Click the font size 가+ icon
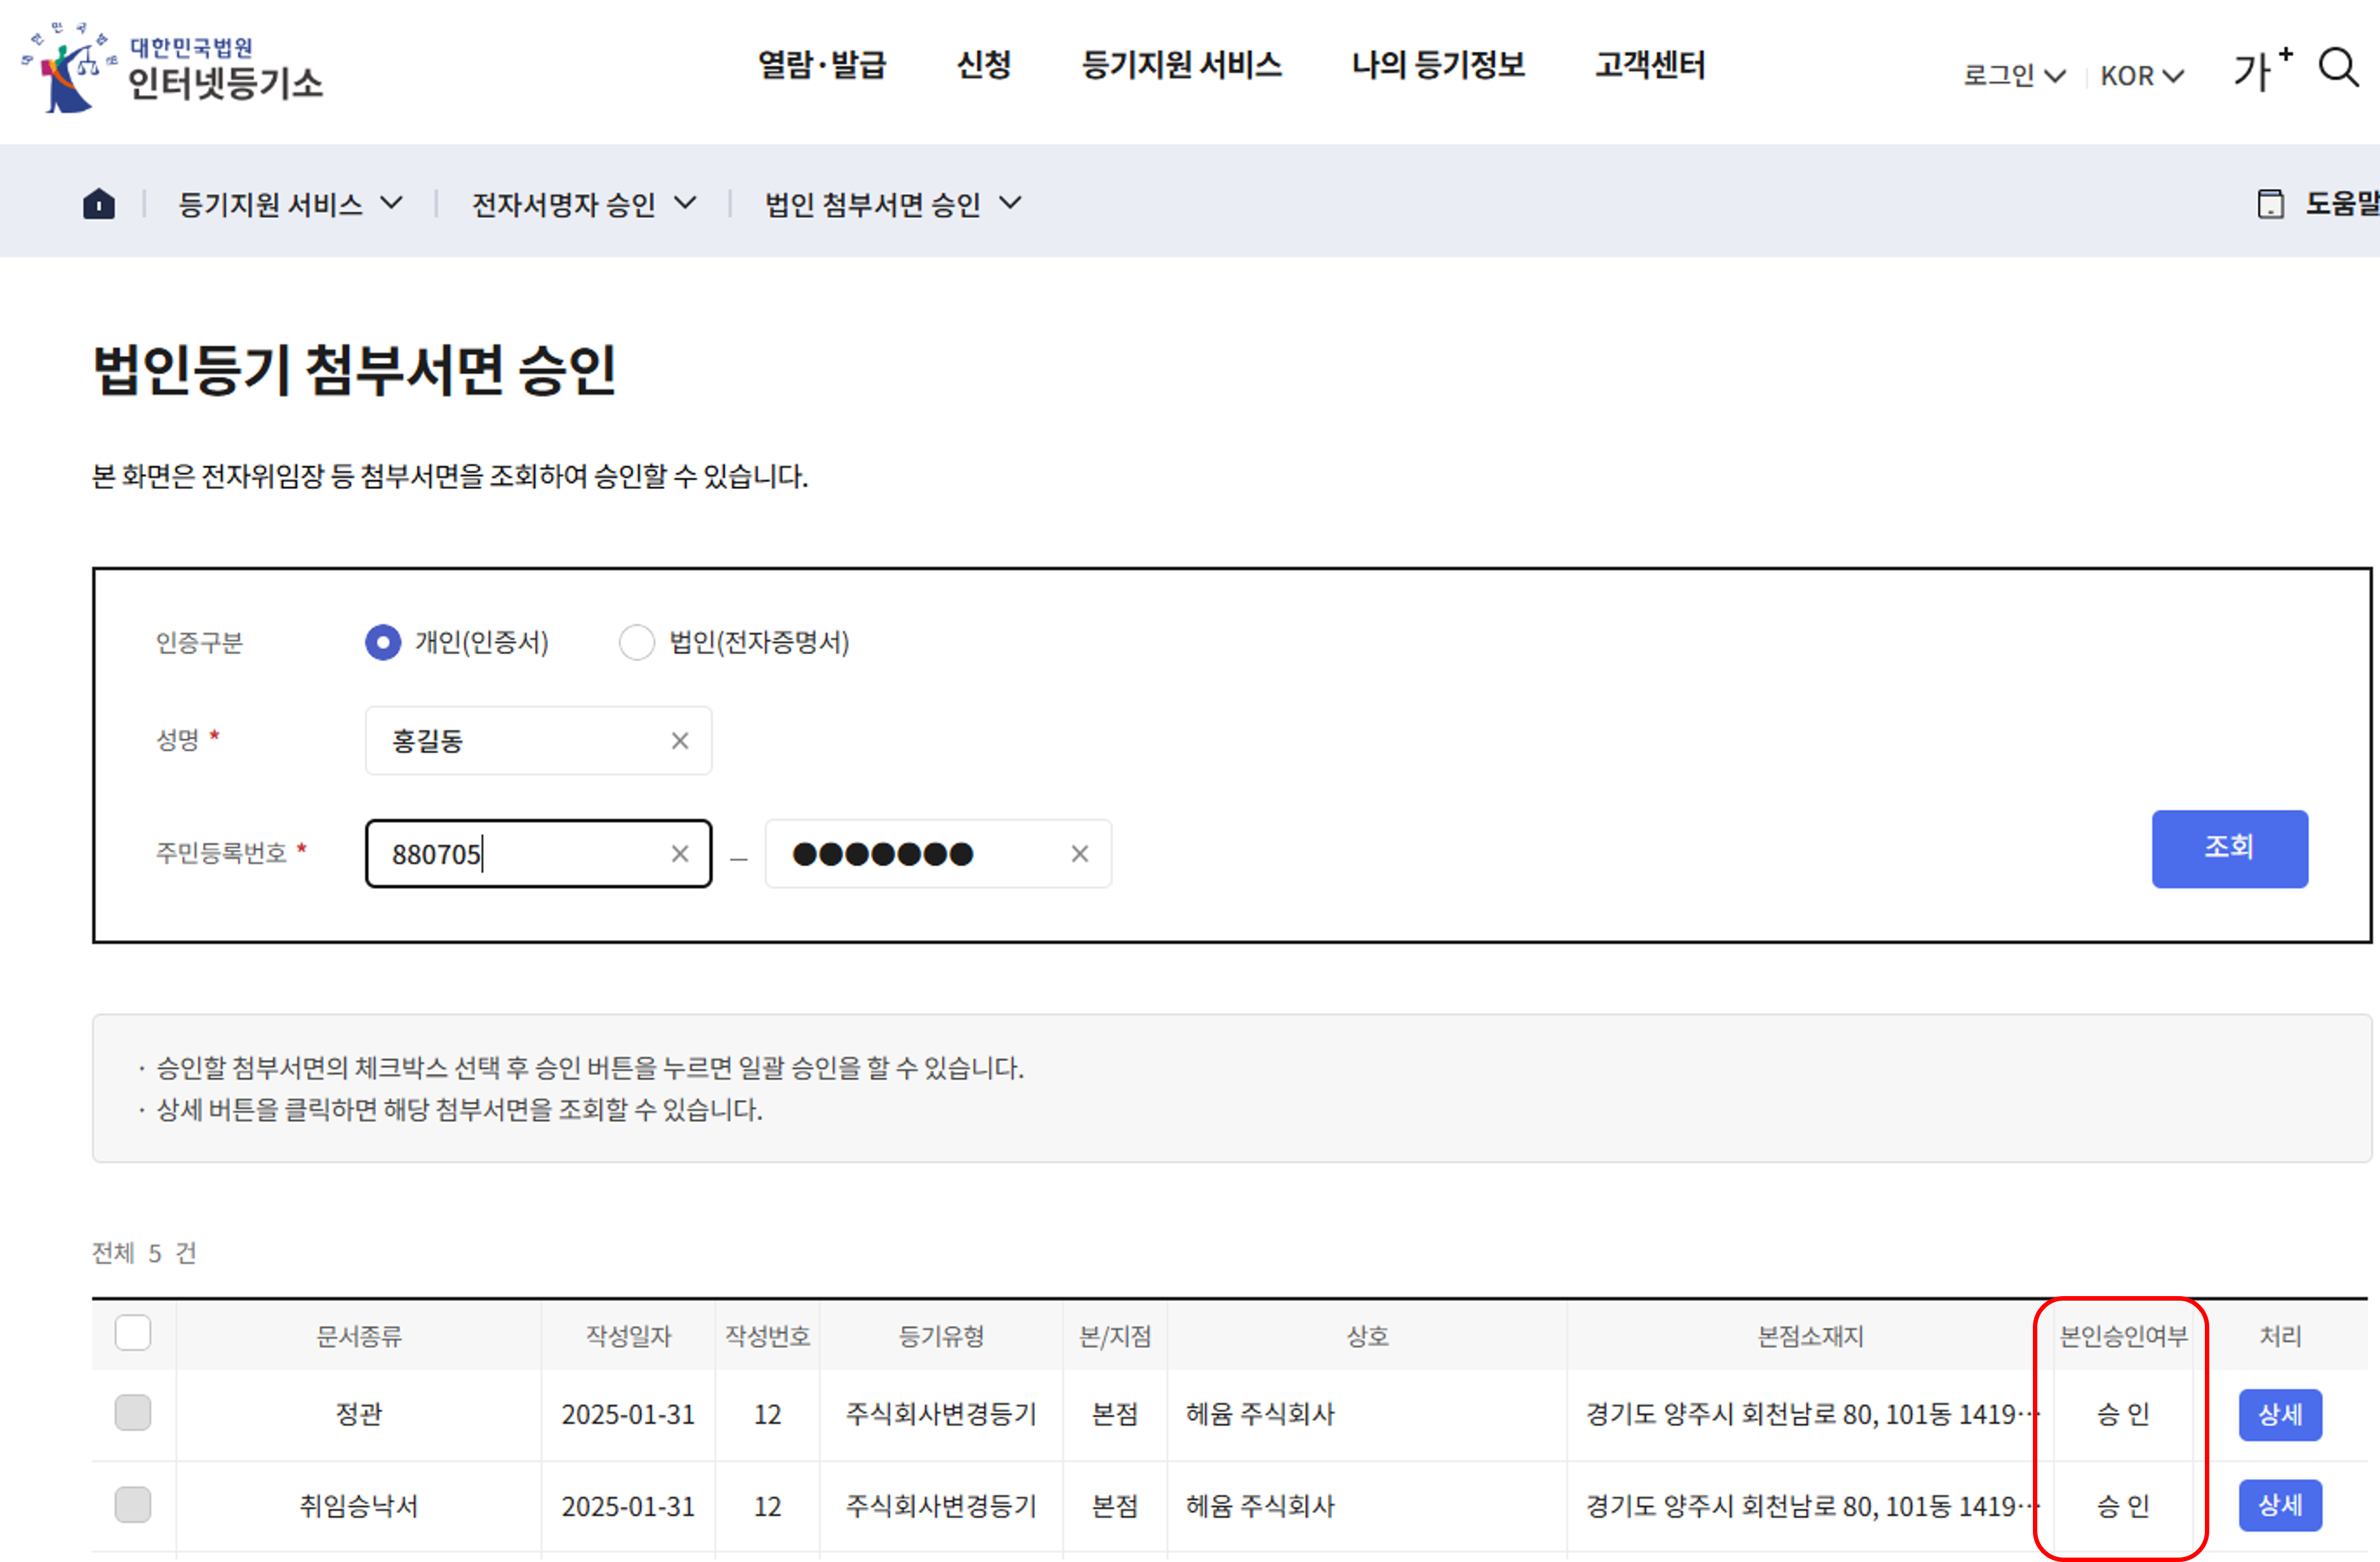The image size is (2380, 1562). [2262, 70]
